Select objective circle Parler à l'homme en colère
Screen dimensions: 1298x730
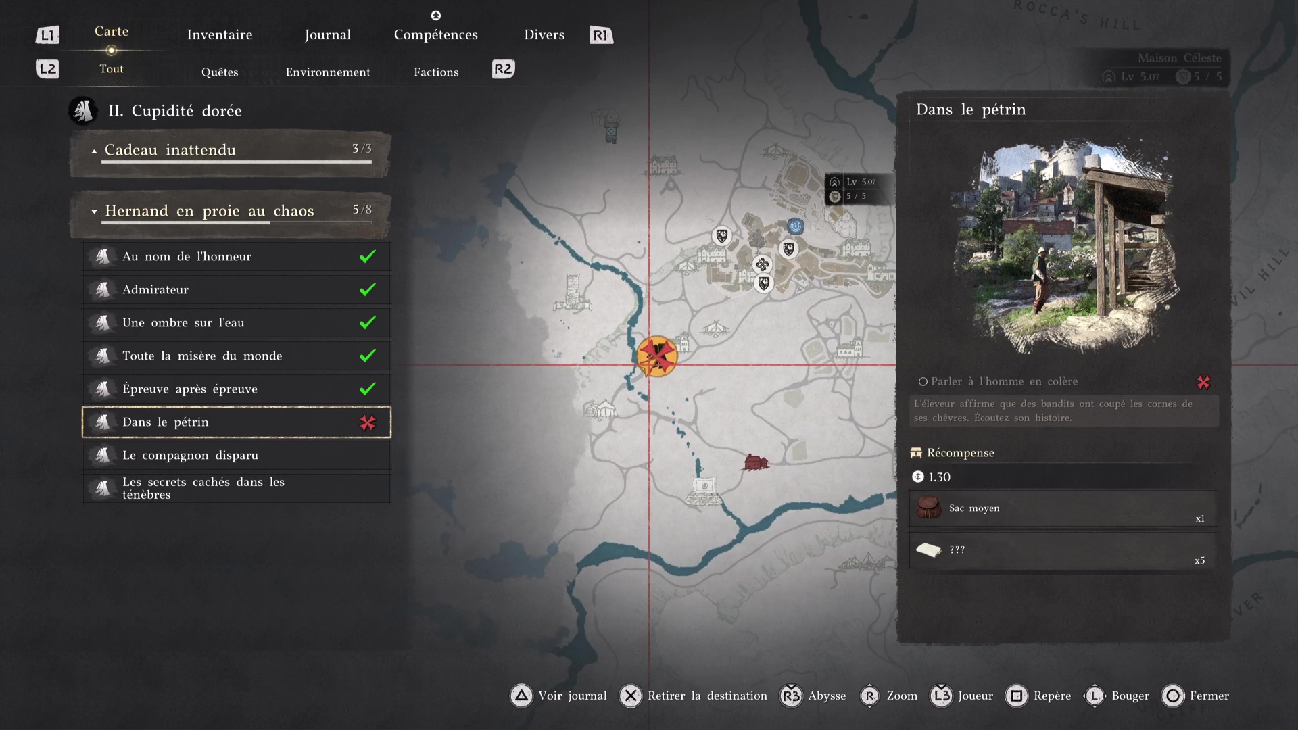[922, 382]
